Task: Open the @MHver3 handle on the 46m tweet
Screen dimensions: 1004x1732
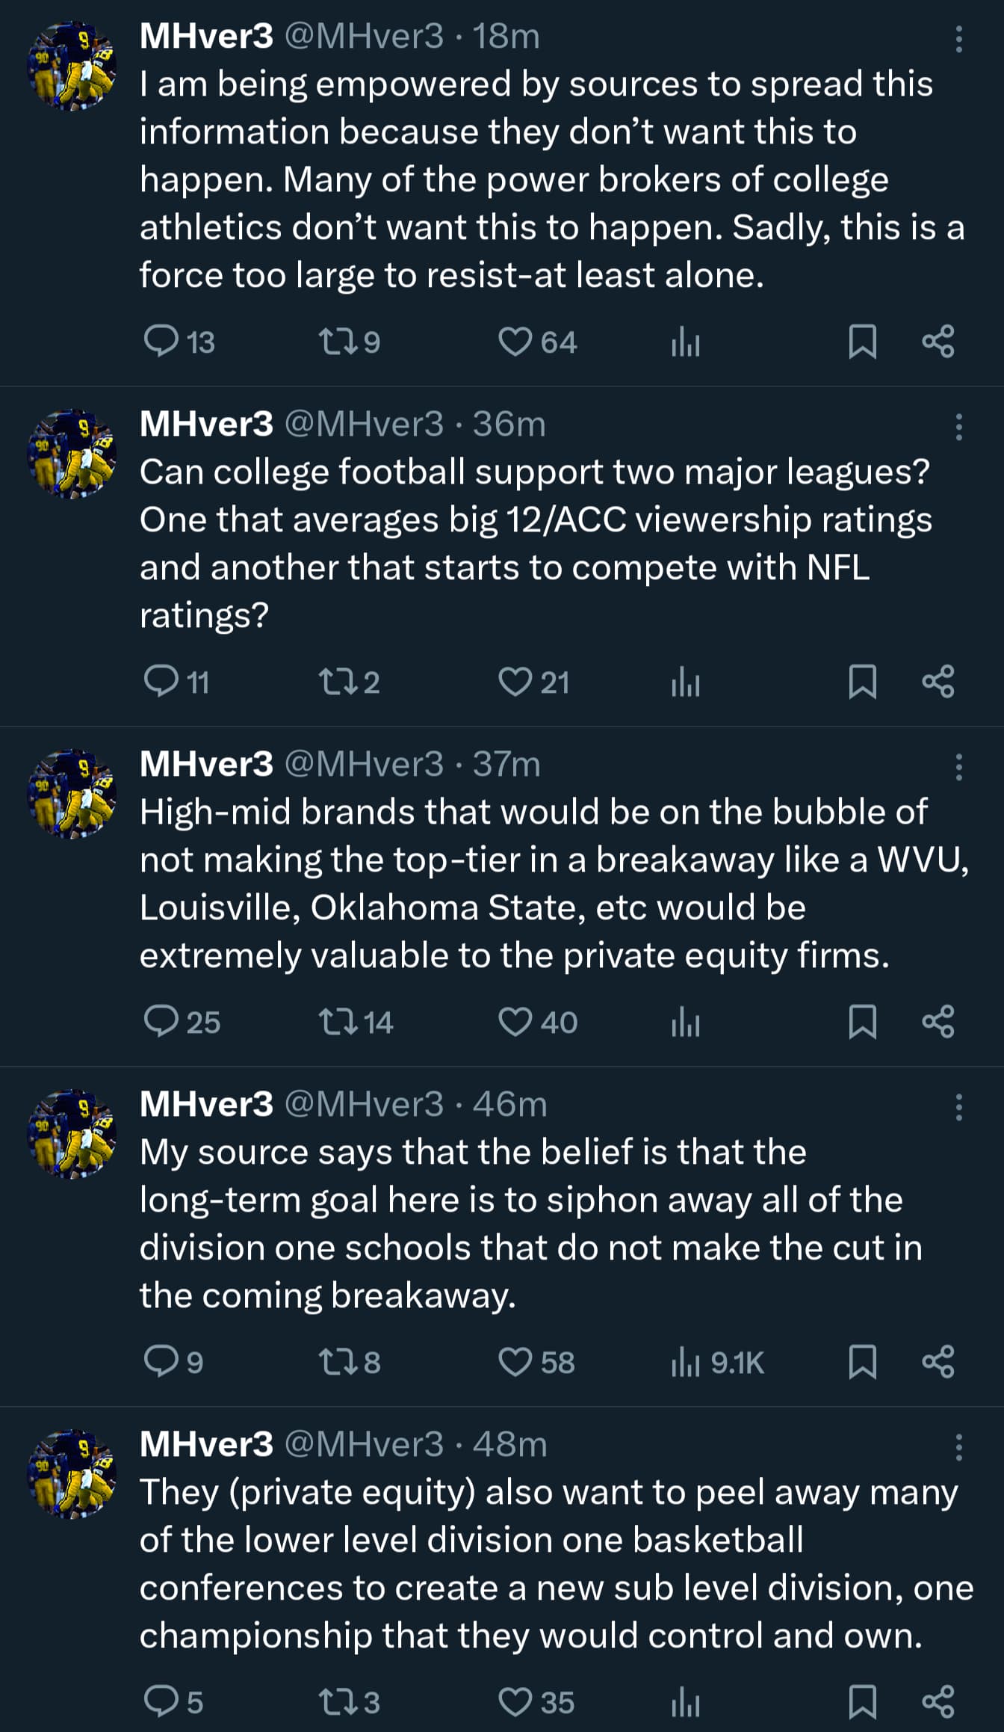Action: point(365,1104)
